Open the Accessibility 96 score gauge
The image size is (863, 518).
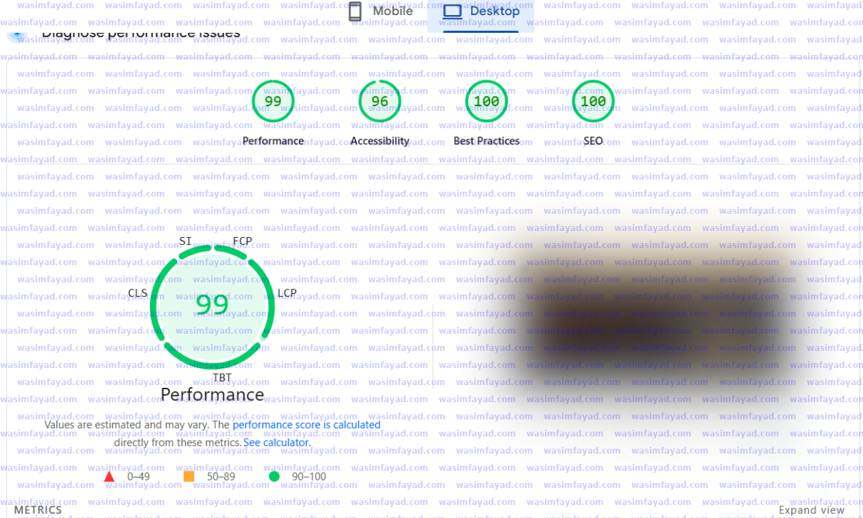379,101
